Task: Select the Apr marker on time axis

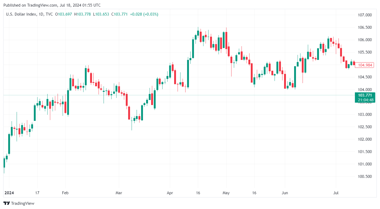Action: click(170, 193)
